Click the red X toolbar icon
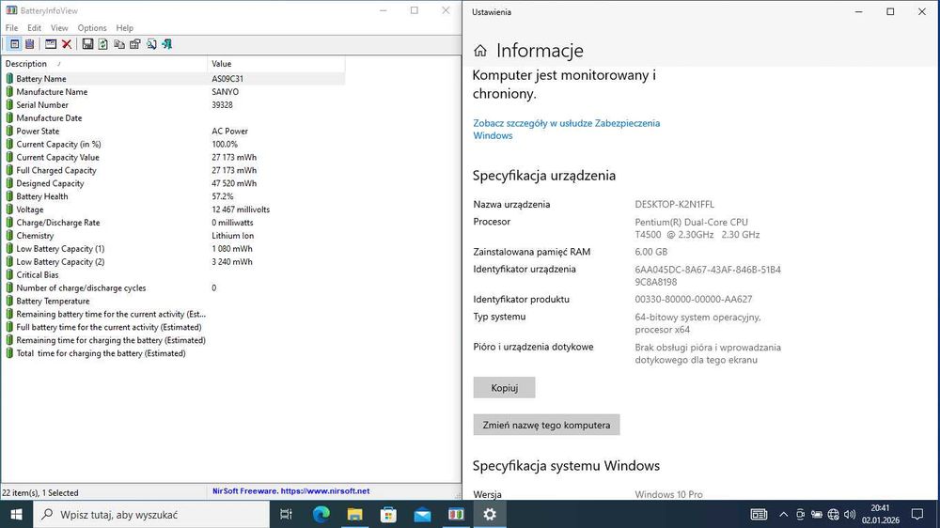This screenshot has height=528, width=940. [67, 44]
